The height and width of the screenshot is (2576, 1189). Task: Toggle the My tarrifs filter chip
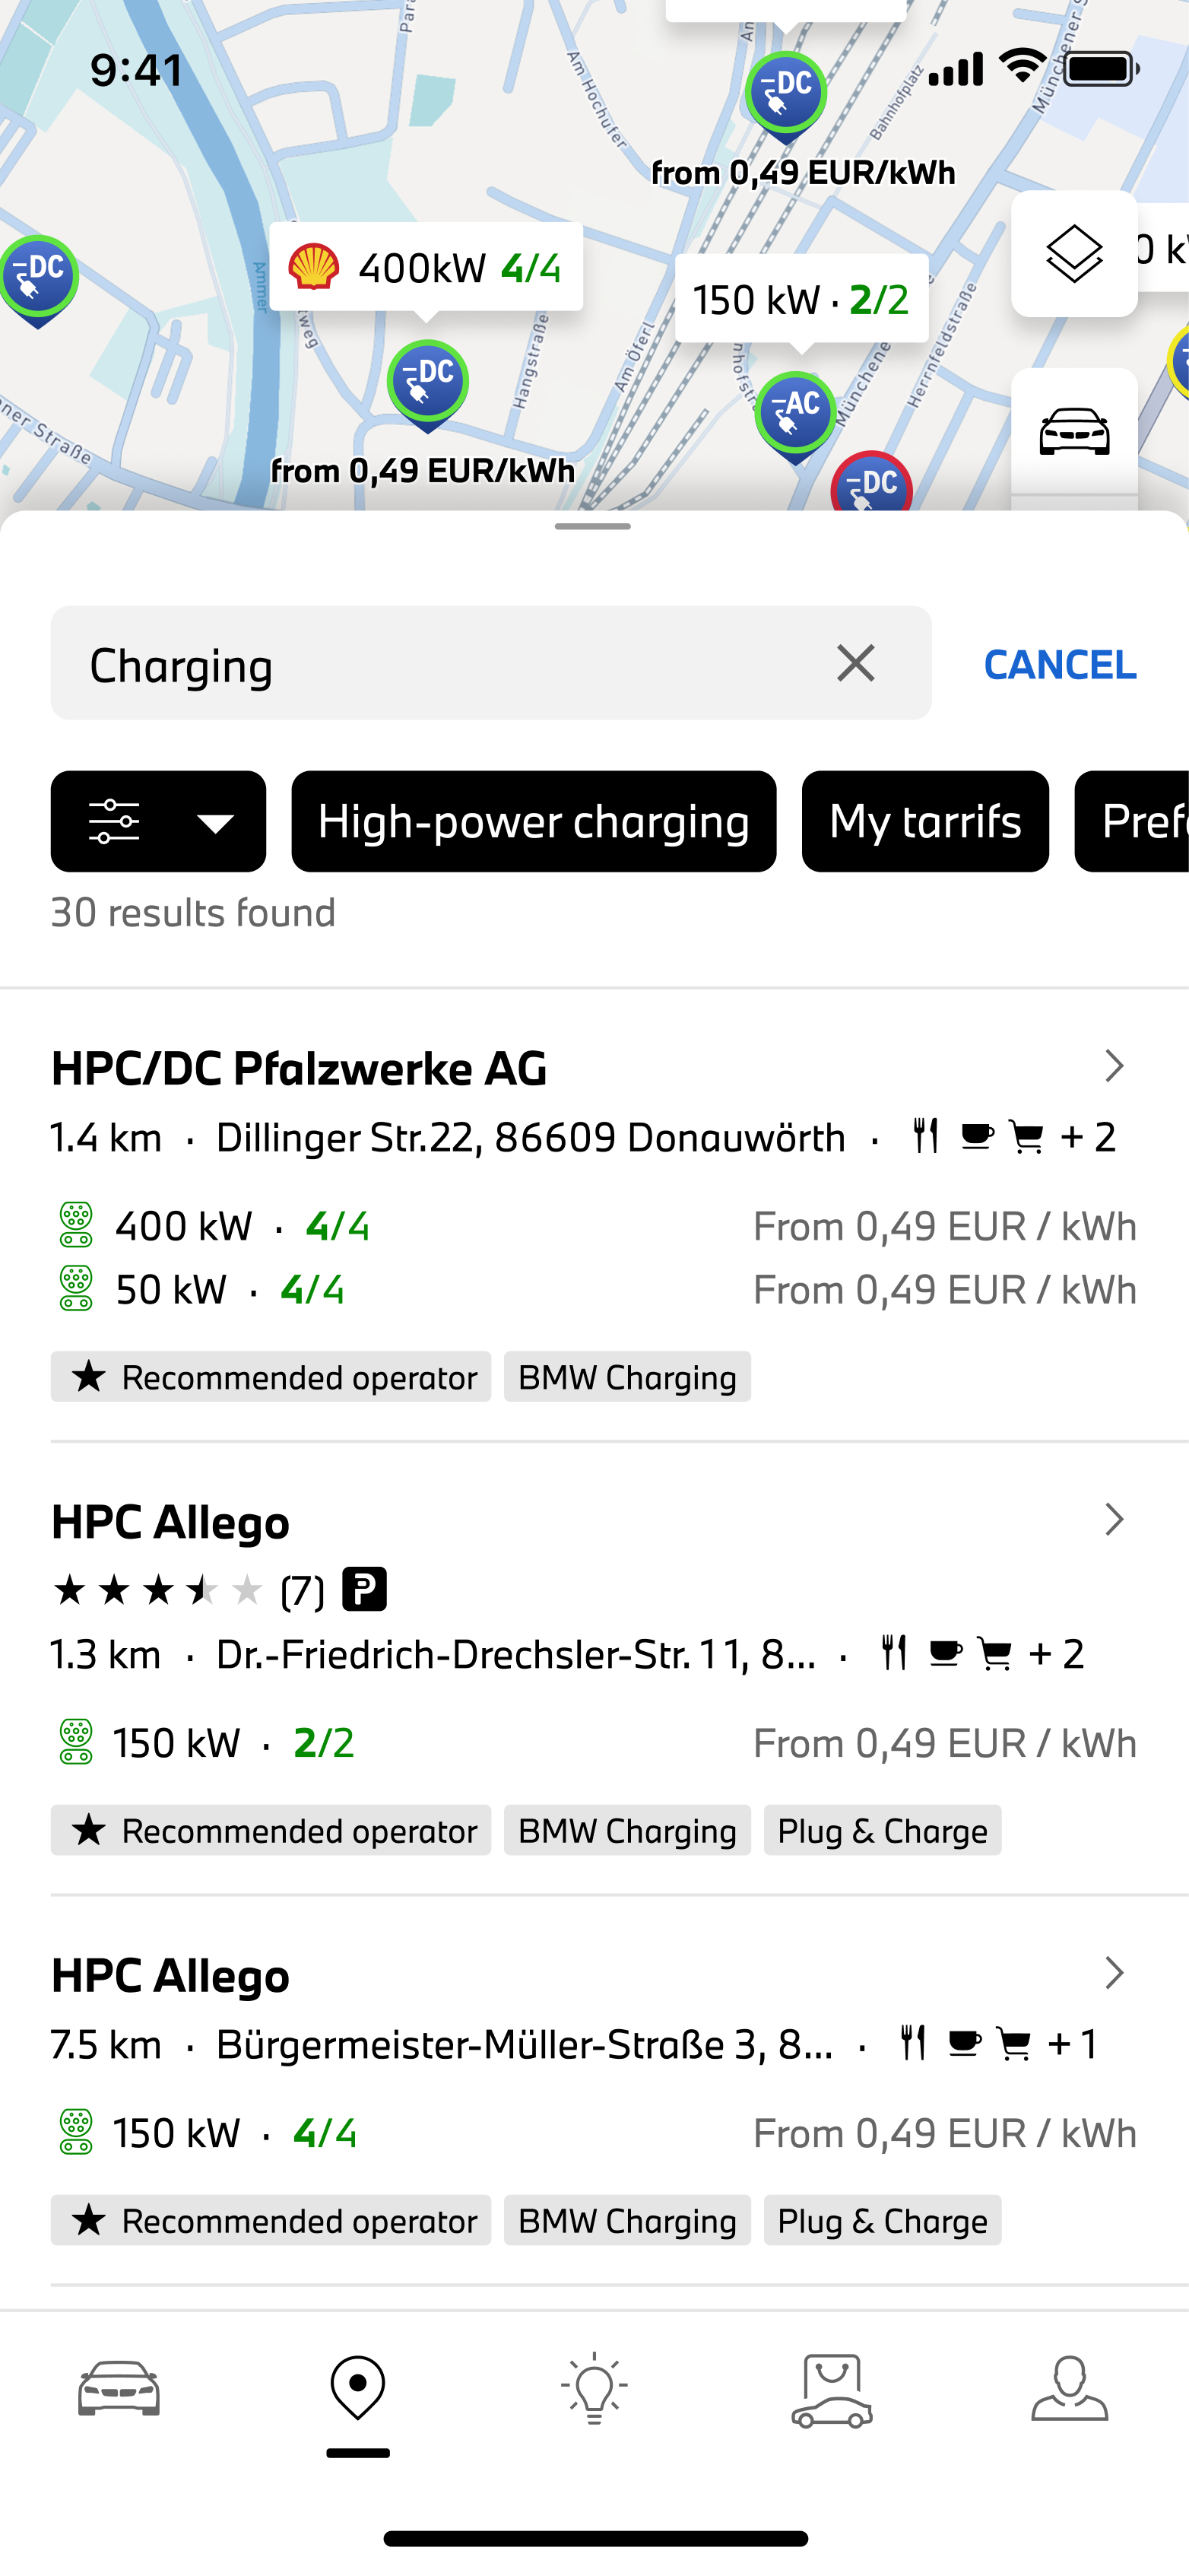click(925, 821)
